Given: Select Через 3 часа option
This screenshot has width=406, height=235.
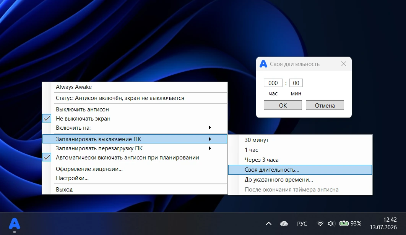Looking at the screenshot, I should pyautogui.click(x=300, y=160).
